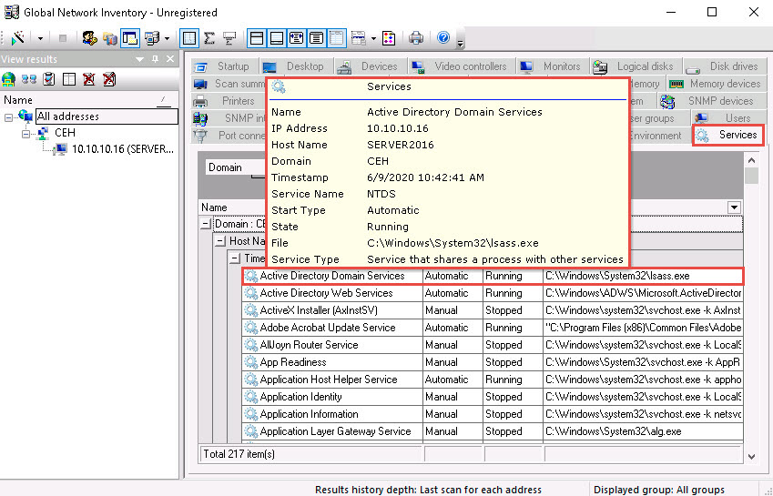The width and height of the screenshot is (773, 496).
Task: Click two computers icon in View results toolbar
Action: click(28, 79)
